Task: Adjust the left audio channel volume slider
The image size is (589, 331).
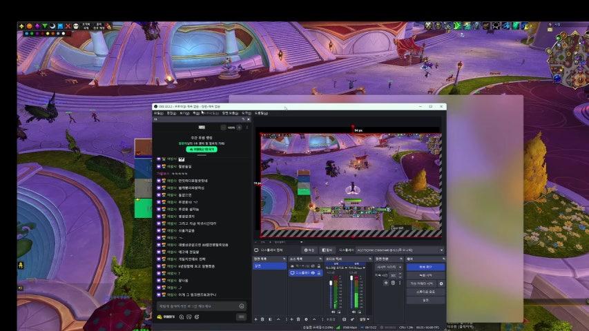Action: (331, 283)
